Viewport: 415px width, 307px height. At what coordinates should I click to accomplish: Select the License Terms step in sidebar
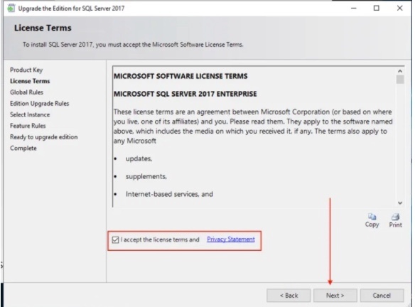[x=30, y=81]
